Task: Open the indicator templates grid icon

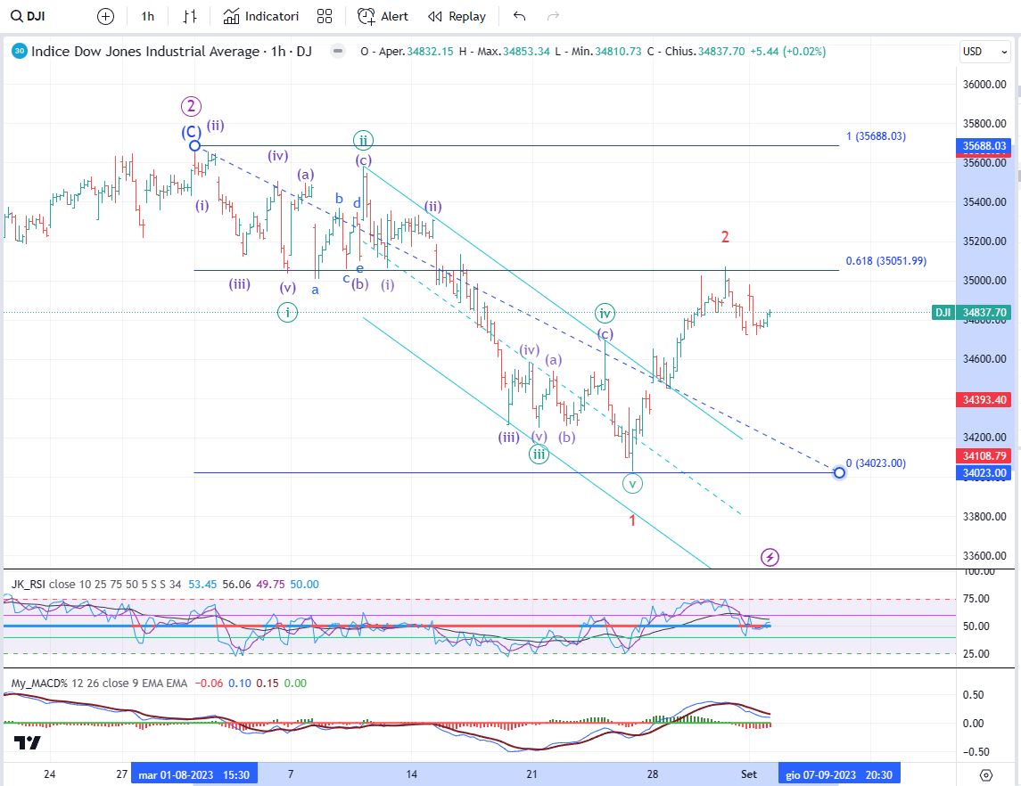Action: click(325, 16)
